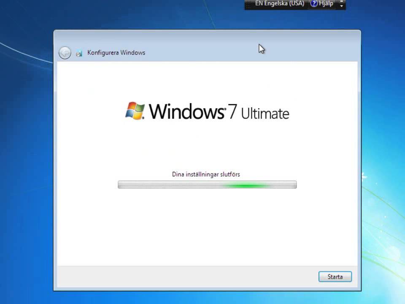Click the back arrow button
Screen dimensions: 405x304
[x=65, y=53]
